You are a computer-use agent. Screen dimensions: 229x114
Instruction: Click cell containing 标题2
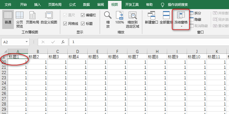(x=38, y=57)
